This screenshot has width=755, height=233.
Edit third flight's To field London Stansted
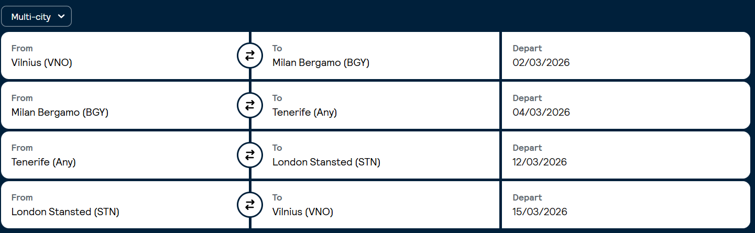click(326, 162)
